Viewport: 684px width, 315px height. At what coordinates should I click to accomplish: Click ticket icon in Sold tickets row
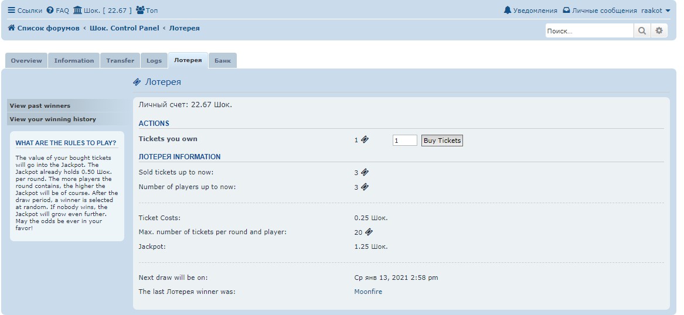click(365, 173)
